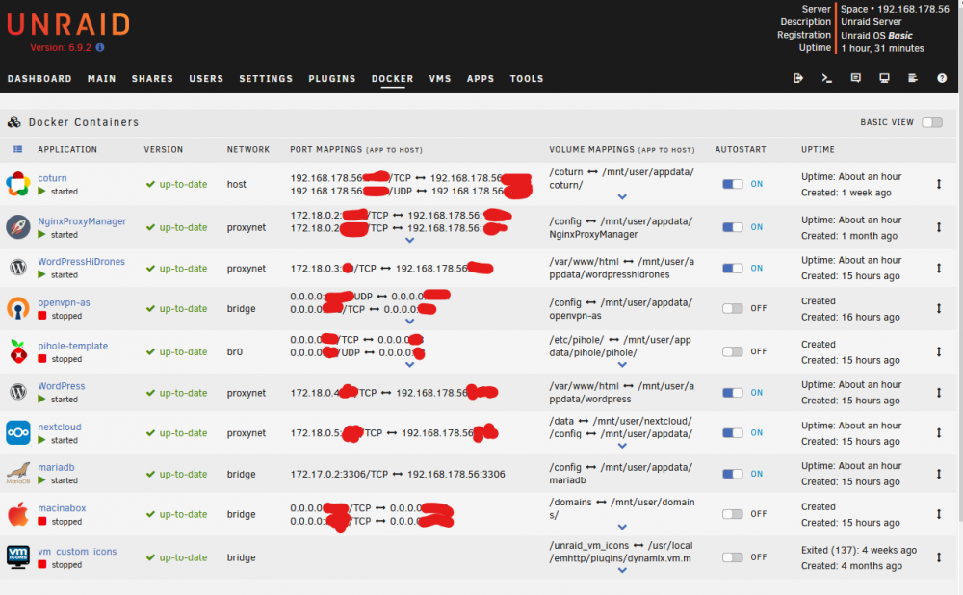Click the reorder handle on mariadb row

coord(938,474)
